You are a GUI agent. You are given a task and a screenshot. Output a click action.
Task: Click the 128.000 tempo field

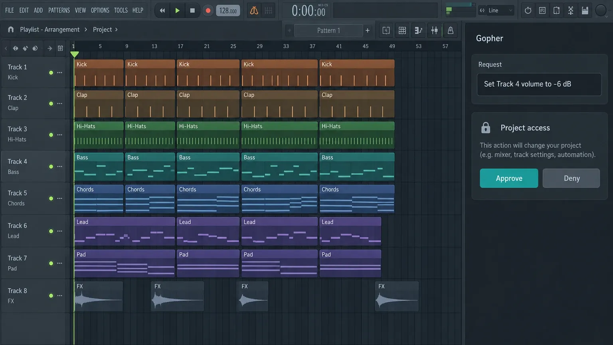228,11
